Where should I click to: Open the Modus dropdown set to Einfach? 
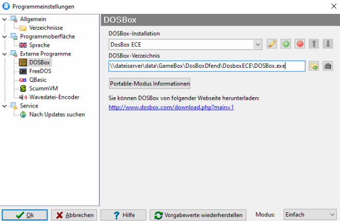tap(331, 214)
